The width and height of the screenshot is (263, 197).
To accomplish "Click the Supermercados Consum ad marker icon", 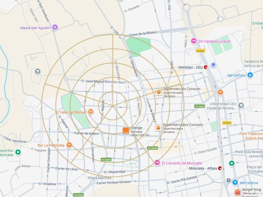I will coord(158,128).
